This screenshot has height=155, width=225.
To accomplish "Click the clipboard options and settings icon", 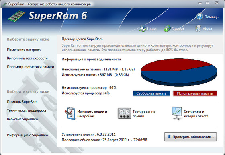I will click(x=70, y=114).
